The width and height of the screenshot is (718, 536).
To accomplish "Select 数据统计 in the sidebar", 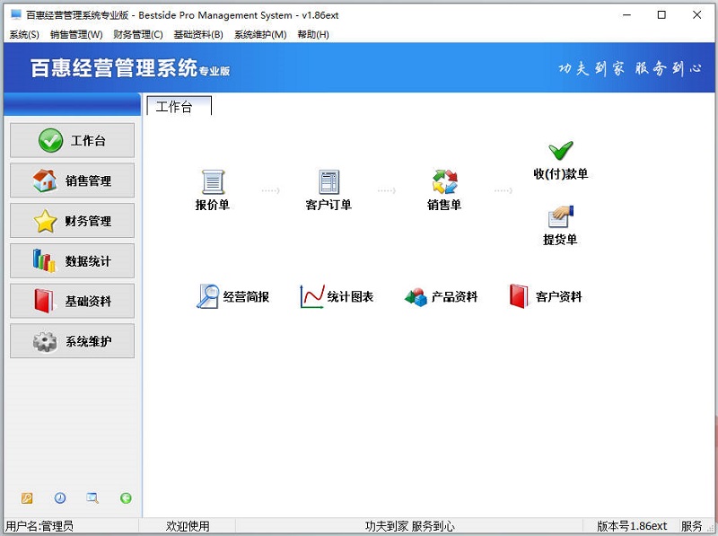I will pos(72,260).
